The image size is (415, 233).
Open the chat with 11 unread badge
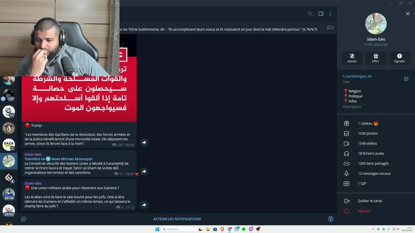click(x=9, y=111)
